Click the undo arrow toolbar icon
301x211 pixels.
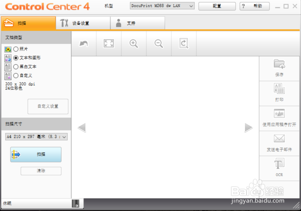(x=84, y=44)
